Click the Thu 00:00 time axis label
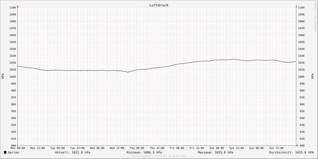The image size is (318, 159). click(x=137, y=148)
